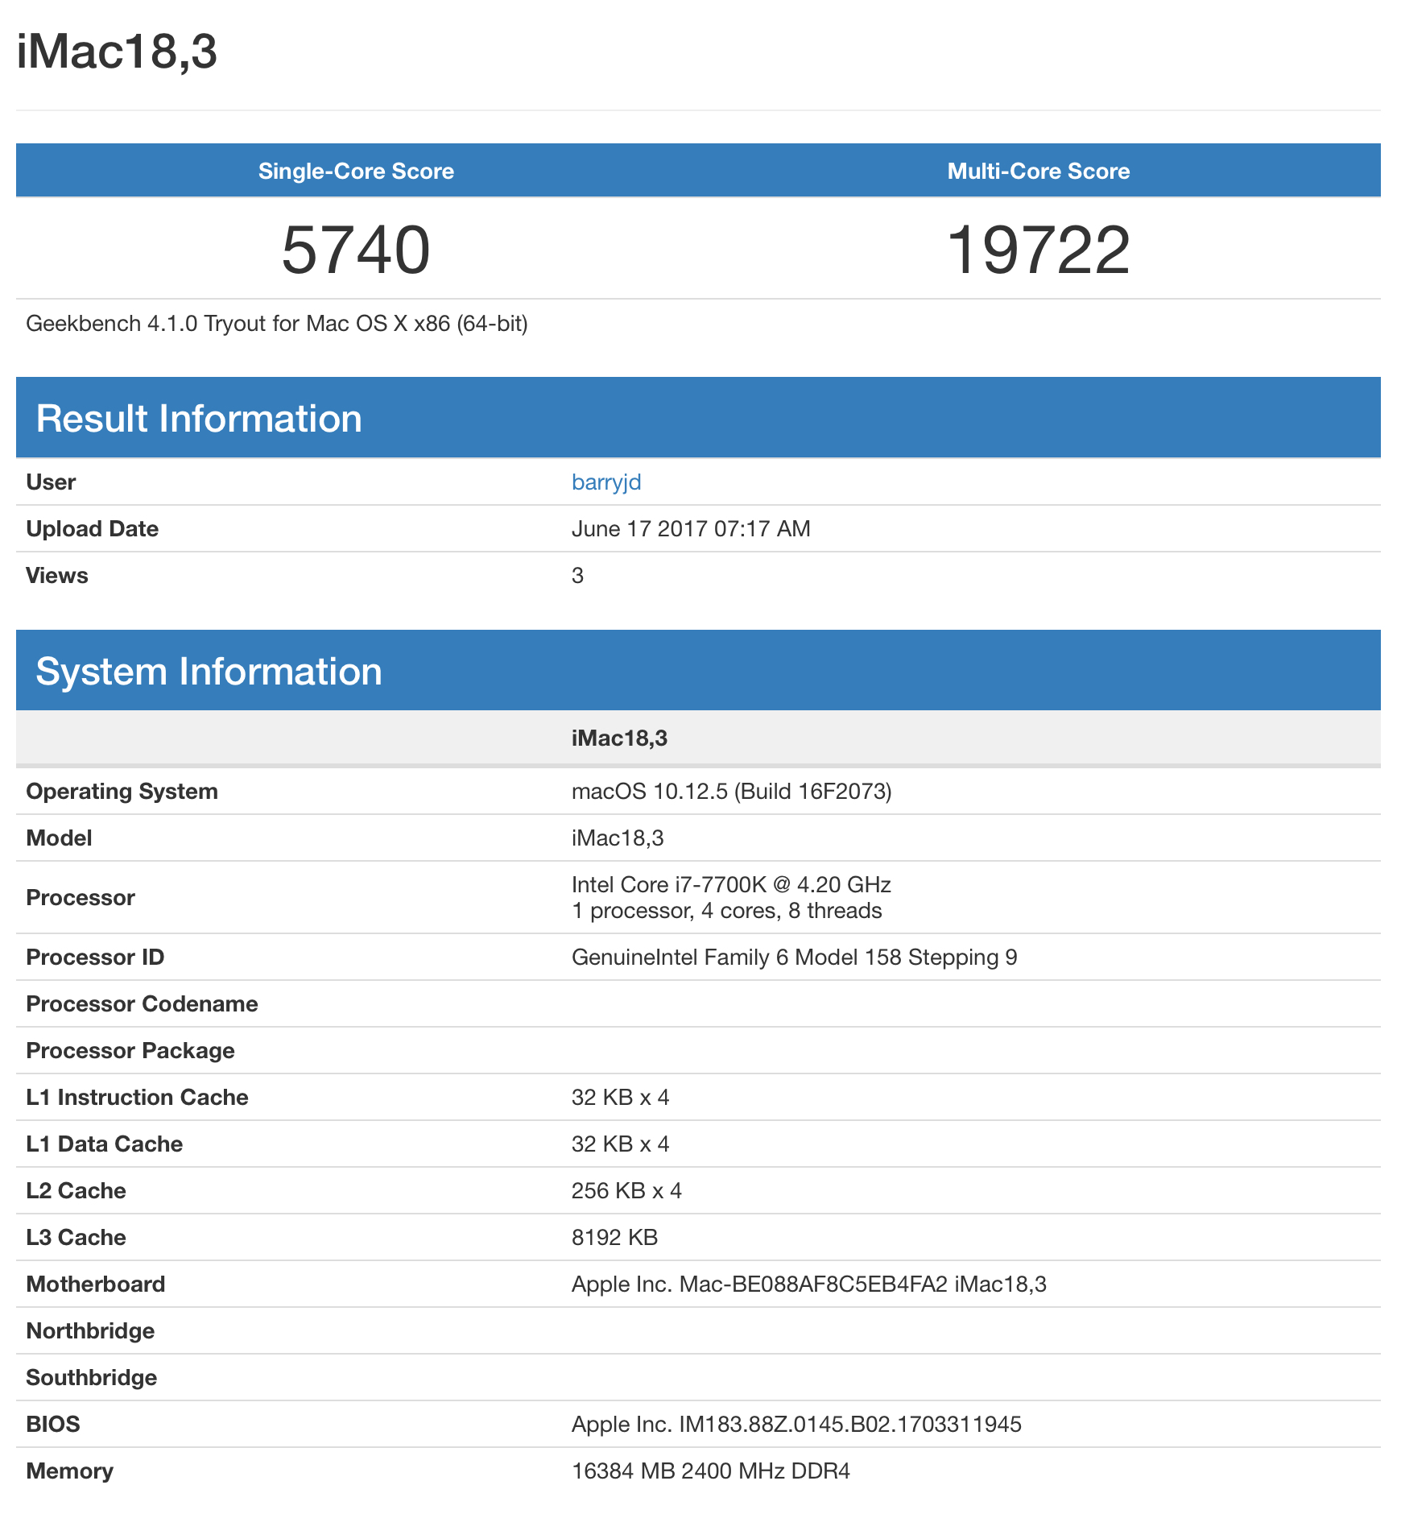Click the Result Information section header
The image size is (1401, 1514).
click(x=698, y=418)
